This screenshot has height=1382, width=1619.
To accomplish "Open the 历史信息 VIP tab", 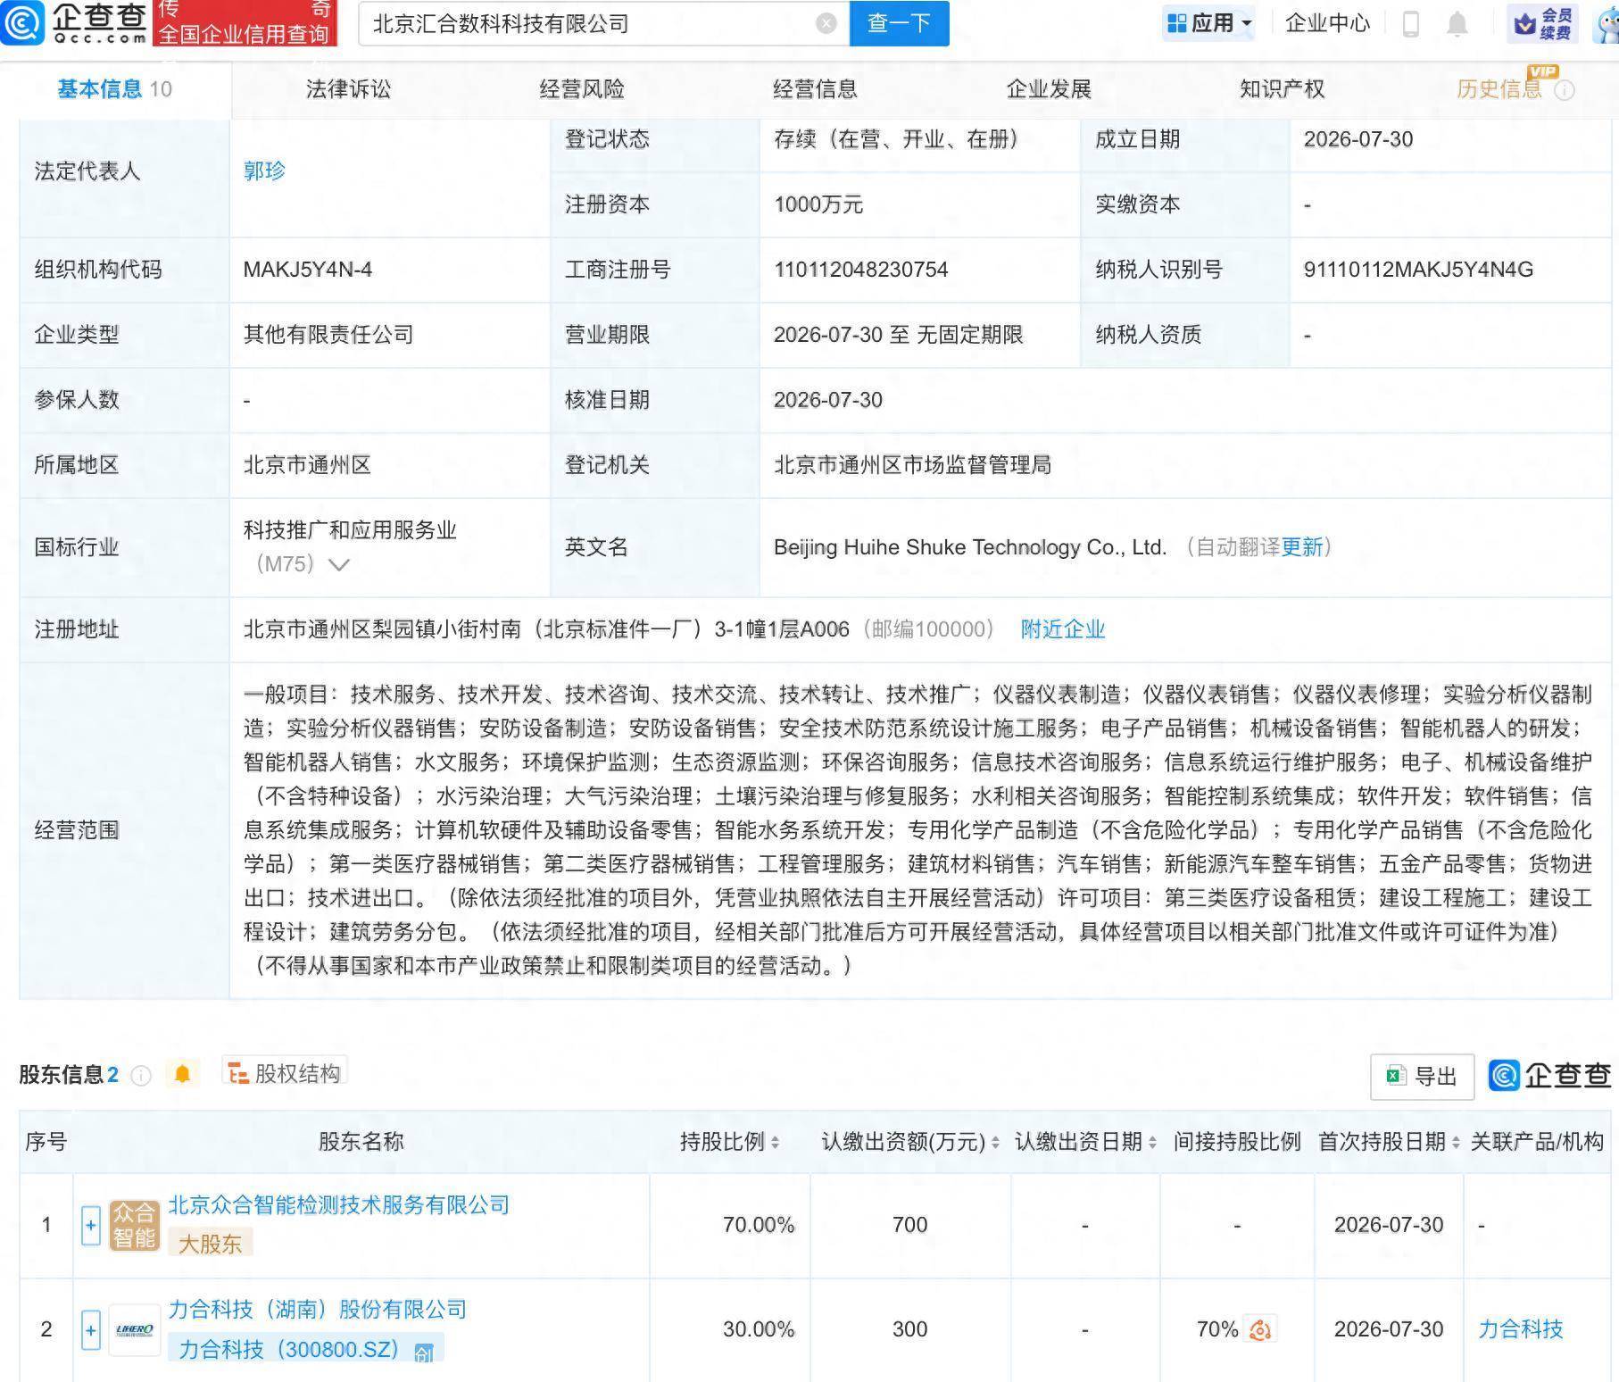I will 1499,89.
